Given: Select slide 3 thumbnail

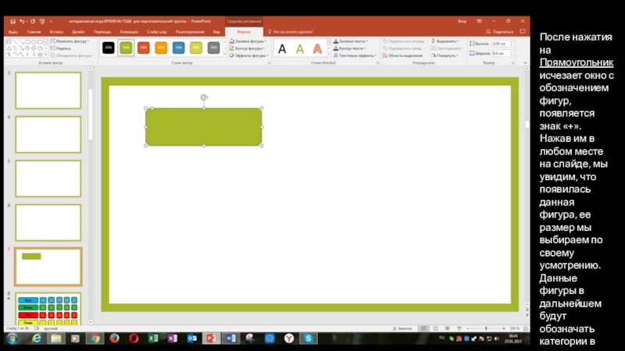Looking at the screenshot, I should (48, 90).
